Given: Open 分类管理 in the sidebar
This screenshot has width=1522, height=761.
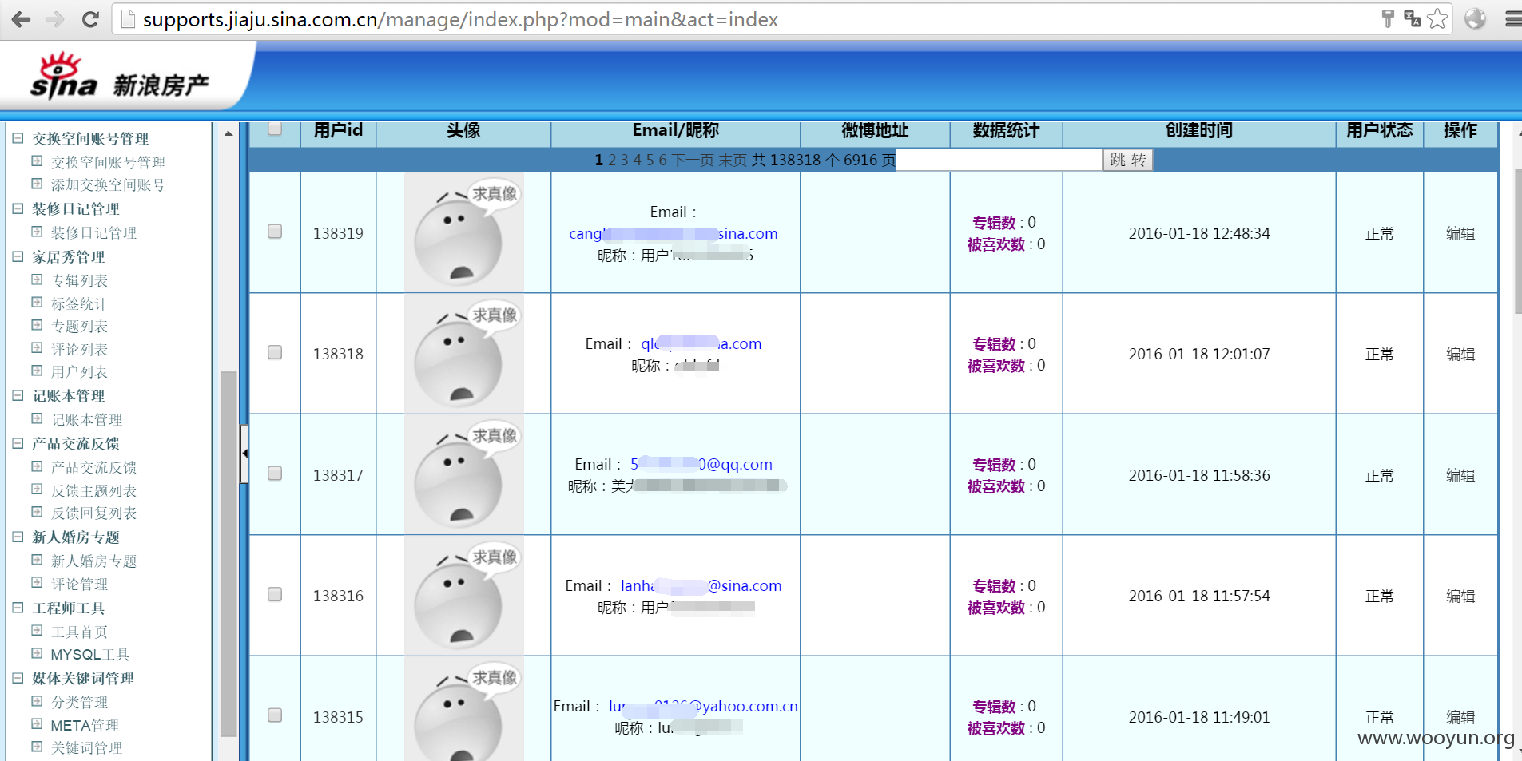Looking at the screenshot, I should [x=79, y=702].
